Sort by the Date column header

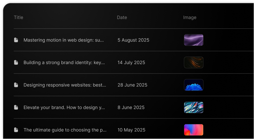click(122, 17)
